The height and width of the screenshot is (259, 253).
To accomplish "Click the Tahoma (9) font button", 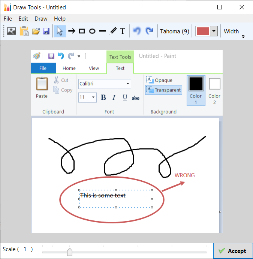I will coord(175,31).
